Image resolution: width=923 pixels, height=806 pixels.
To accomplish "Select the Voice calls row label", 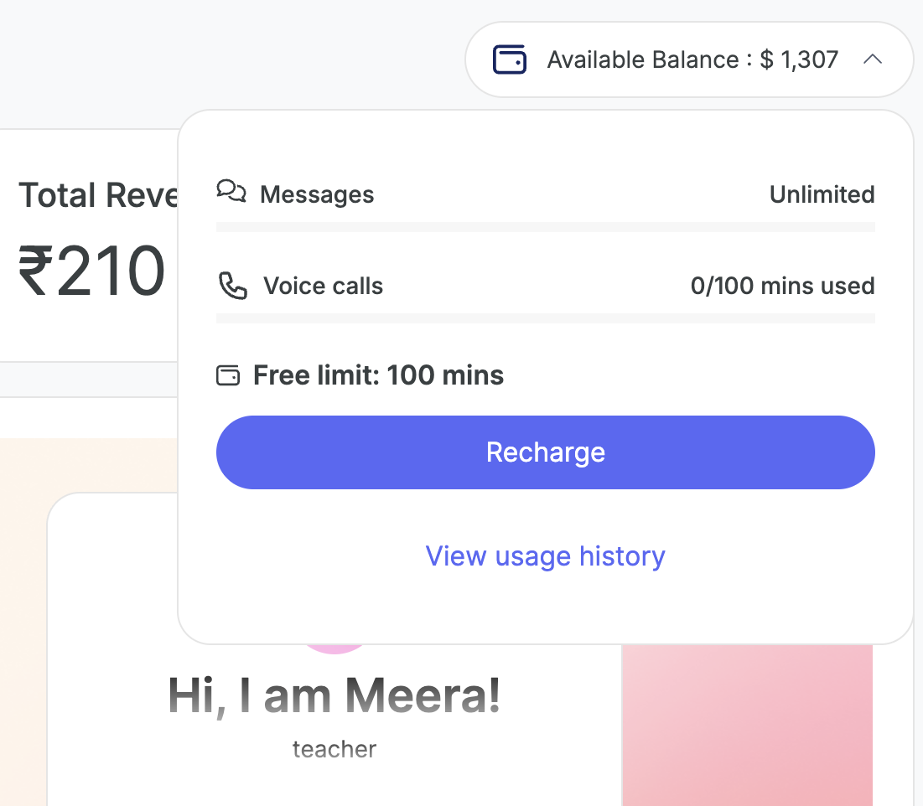I will coord(323,286).
